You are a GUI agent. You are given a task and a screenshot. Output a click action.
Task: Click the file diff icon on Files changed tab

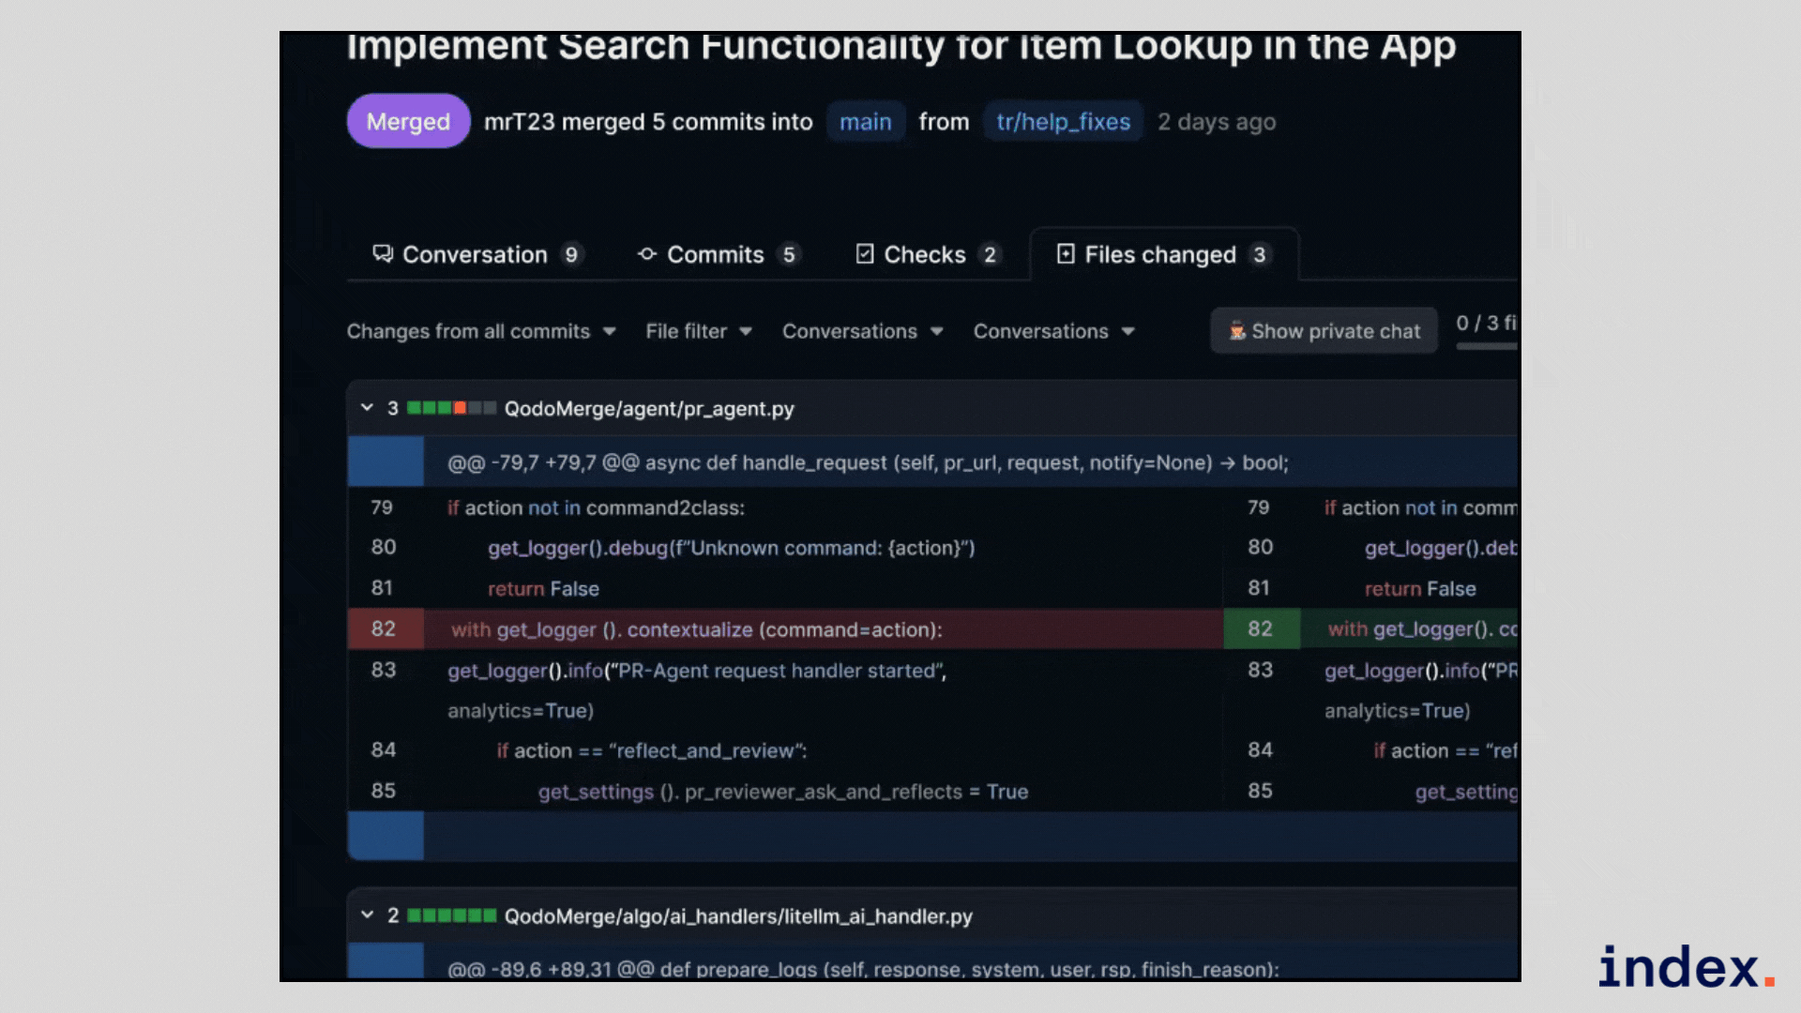[1066, 254]
